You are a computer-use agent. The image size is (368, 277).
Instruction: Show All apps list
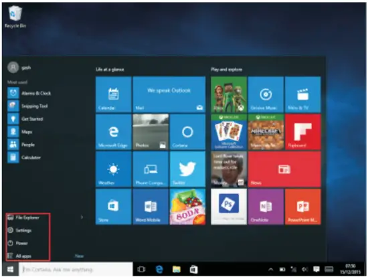[19, 256]
